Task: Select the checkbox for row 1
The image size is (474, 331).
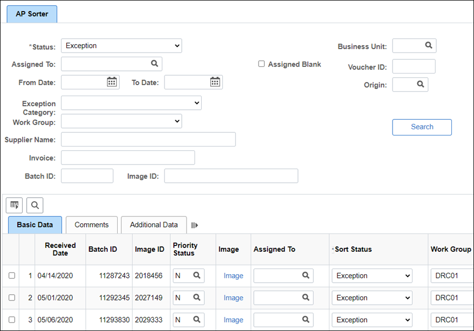Action: tap(12, 275)
